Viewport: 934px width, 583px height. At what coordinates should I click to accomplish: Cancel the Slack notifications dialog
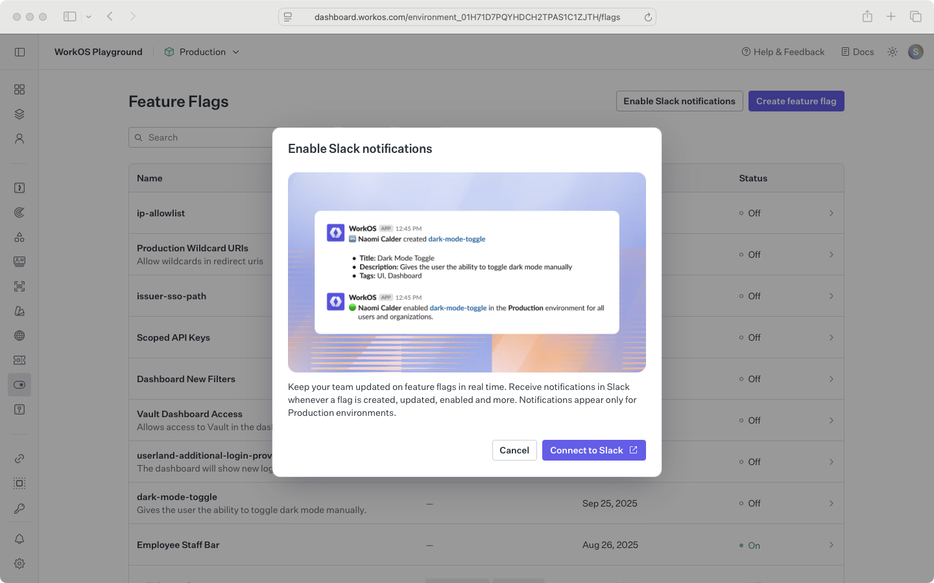(514, 450)
